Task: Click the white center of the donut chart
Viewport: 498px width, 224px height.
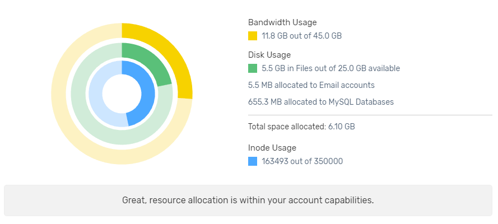Action: (122, 94)
